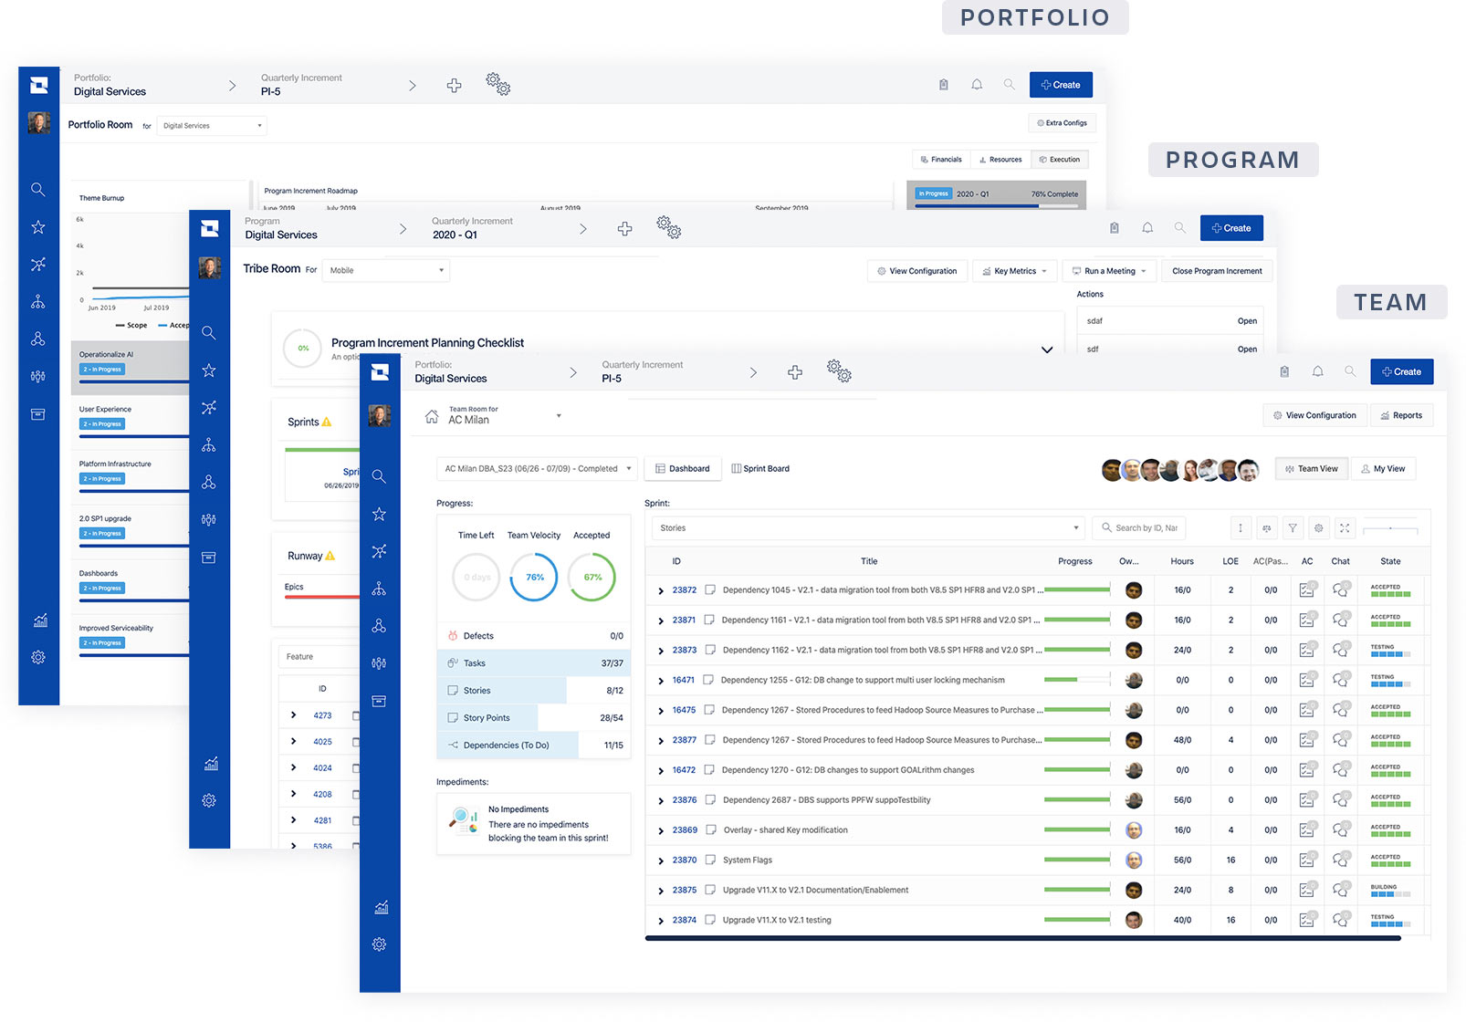Click the notifications bell in the top bar

1317,371
